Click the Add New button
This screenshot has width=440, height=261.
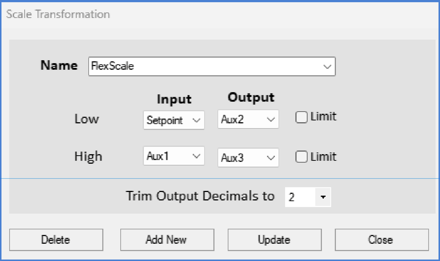pos(167,240)
